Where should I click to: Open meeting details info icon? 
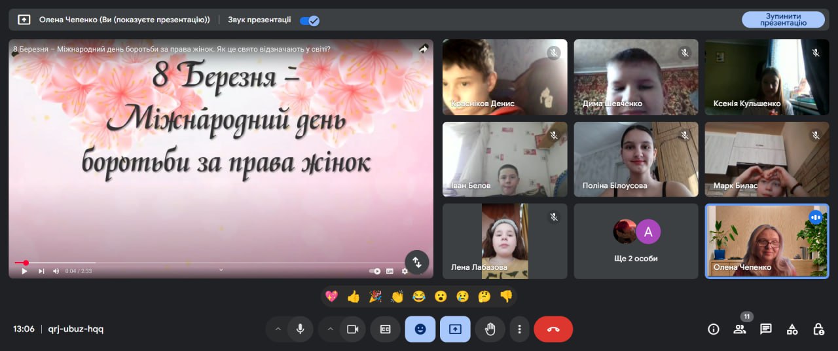[714, 329]
